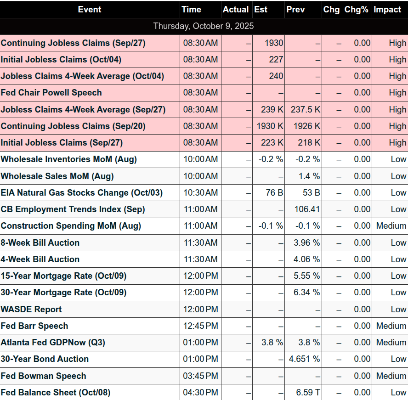Click the Event column header
The height and width of the screenshot is (400, 408).
click(90, 10)
